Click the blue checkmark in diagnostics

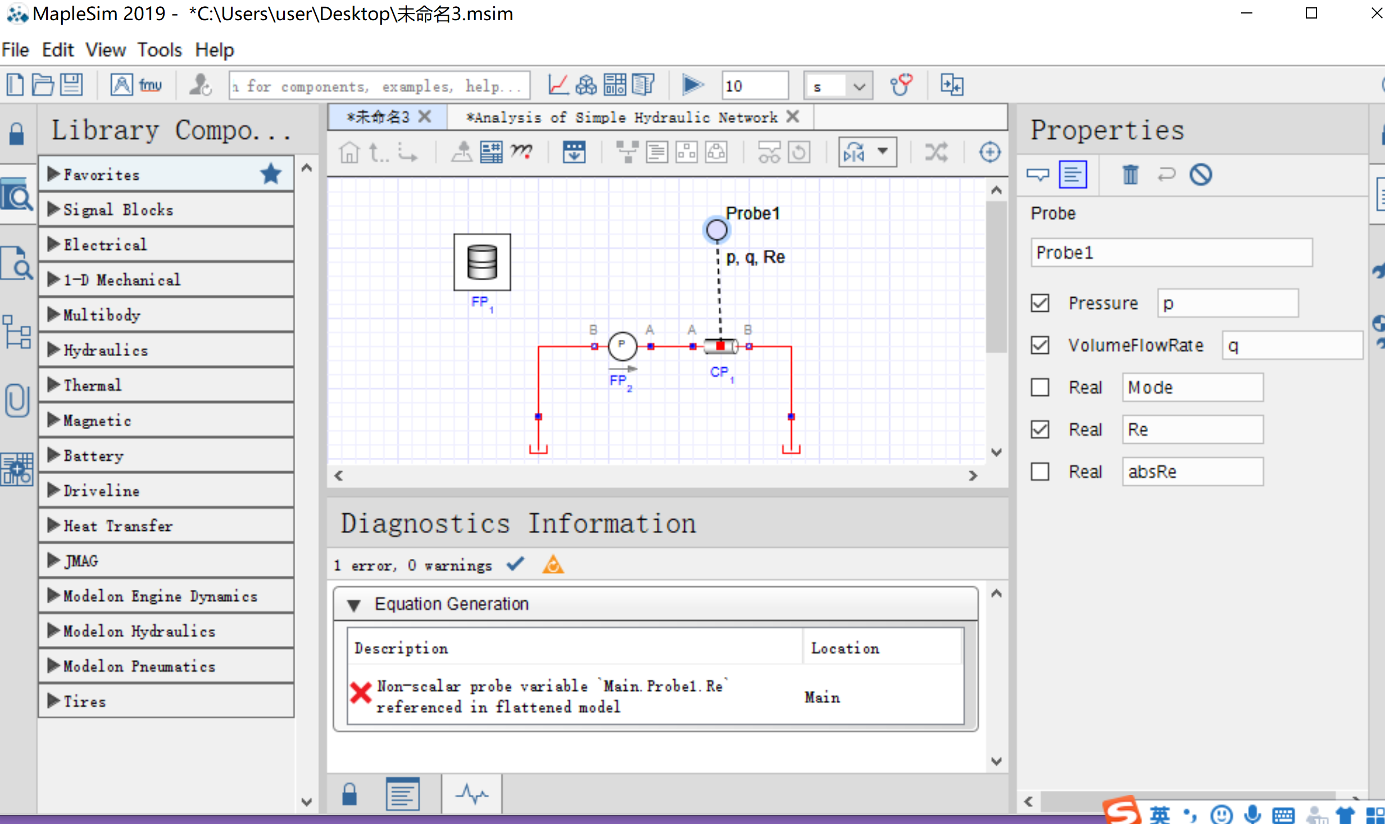tap(516, 563)
